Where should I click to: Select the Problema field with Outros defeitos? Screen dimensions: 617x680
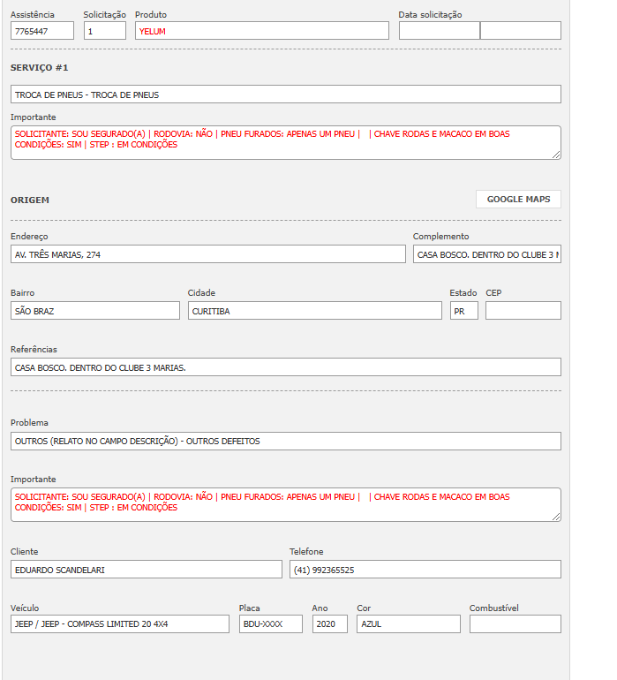point(286,441)
